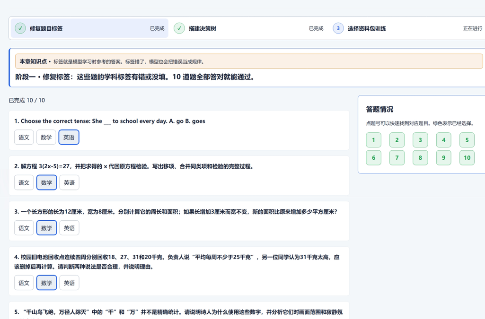Select 数学 for question 4 battery recycling
The height and width of the screenshot is (319, 485).
click(46, 283)
